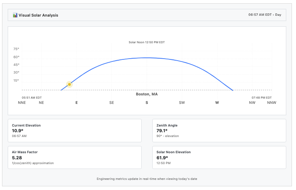Click the blue sun path curve peak
The height and width of the screenshot is (190, 296).
(147, 58)
